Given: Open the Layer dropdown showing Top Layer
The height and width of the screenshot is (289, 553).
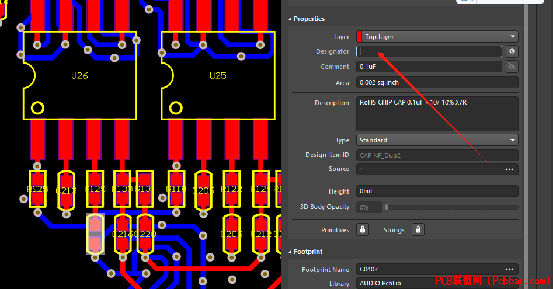Looking at the screenshot, I should [x=437, y=37].
